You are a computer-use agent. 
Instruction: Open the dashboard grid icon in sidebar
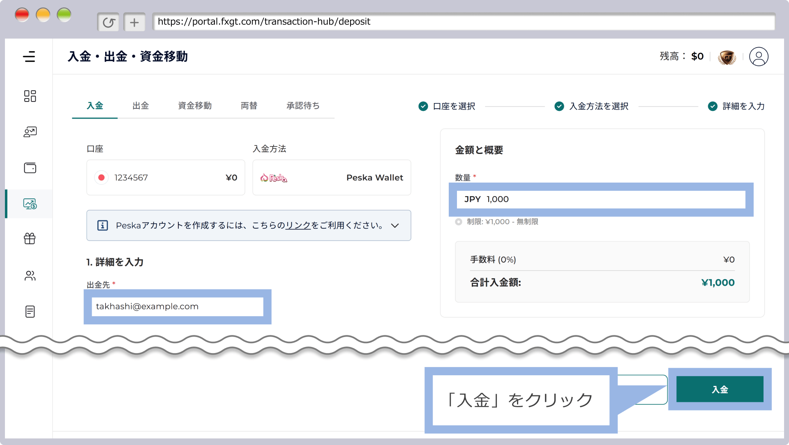pos(30,96)
